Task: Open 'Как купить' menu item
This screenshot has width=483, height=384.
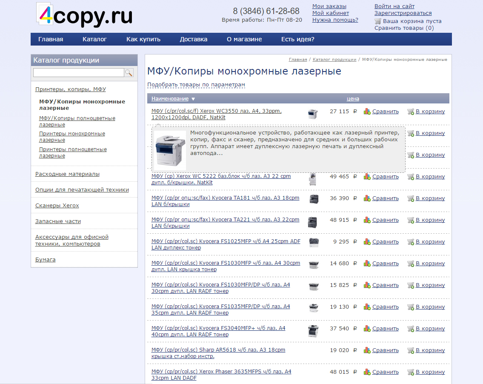Action: pos(143,39)
